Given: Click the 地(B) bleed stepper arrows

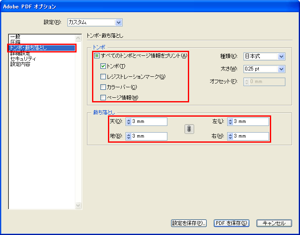Looking at the screenshot, I should point(128,136).
